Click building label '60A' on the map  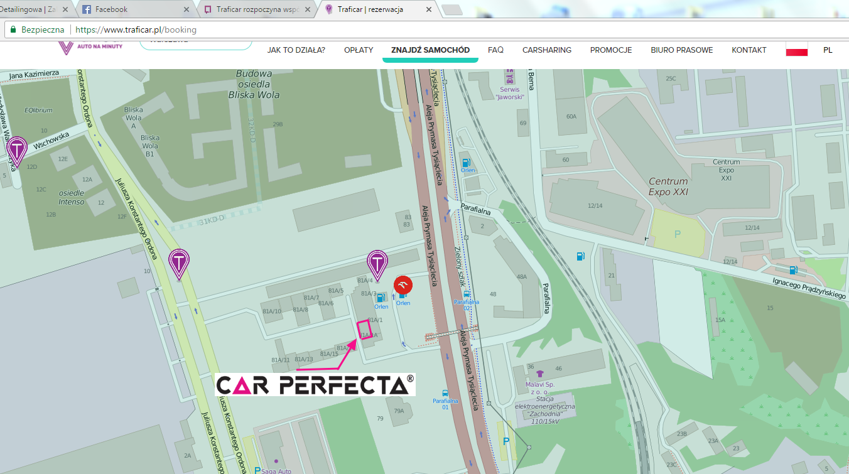coord(571,116)
